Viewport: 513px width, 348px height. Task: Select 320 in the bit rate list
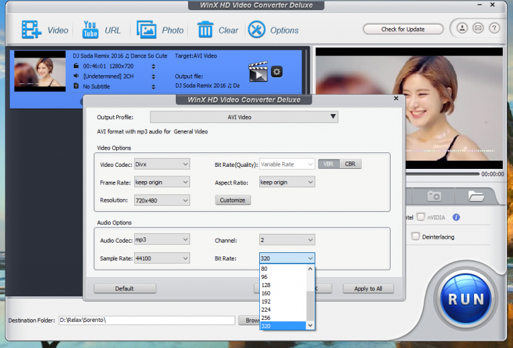[x=283, y=325]
